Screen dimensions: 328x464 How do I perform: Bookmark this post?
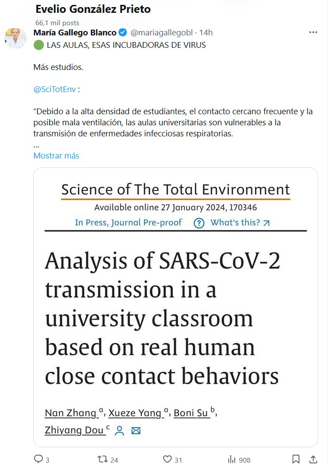click(296, 459)
